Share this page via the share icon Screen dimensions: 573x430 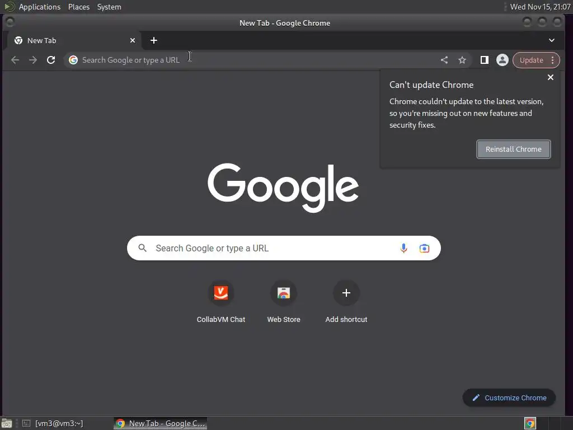click(444, 60)
